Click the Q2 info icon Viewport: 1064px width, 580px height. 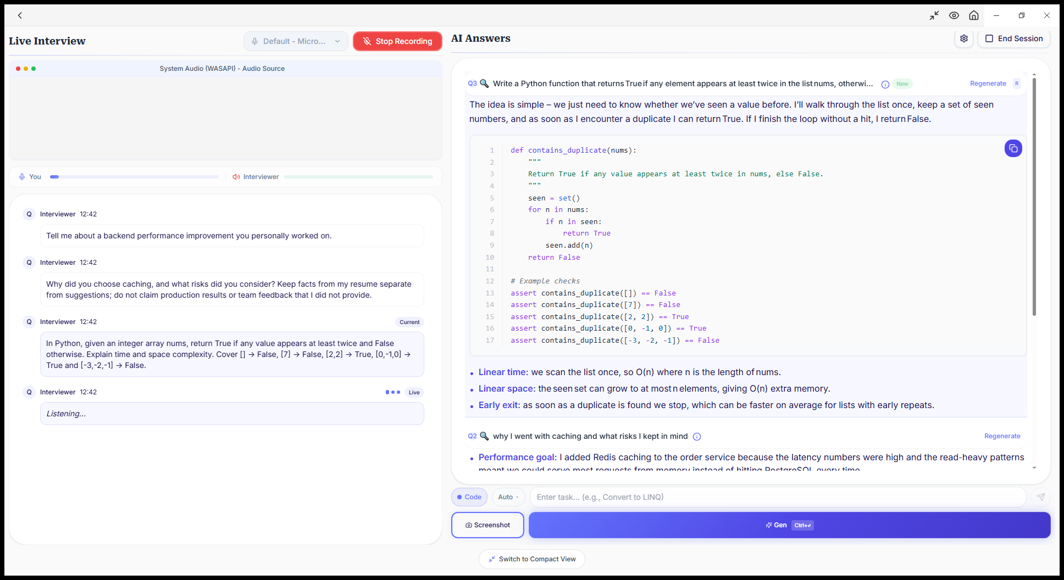[x=697, y=437]
